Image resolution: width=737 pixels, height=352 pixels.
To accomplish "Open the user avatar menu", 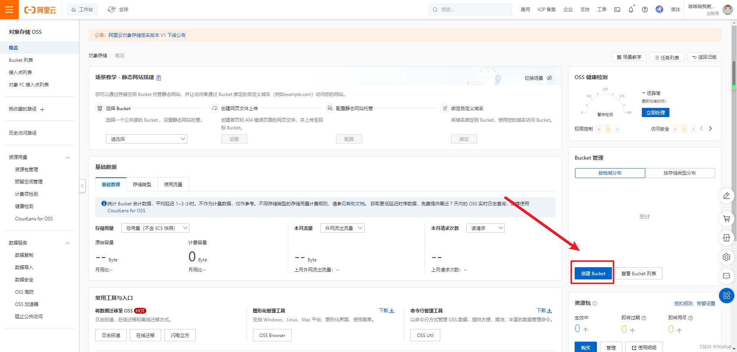I will (728, 10).
